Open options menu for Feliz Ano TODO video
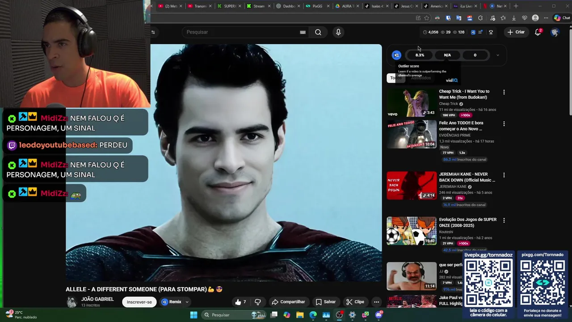572x322 pixels. (x=504, y=123)
